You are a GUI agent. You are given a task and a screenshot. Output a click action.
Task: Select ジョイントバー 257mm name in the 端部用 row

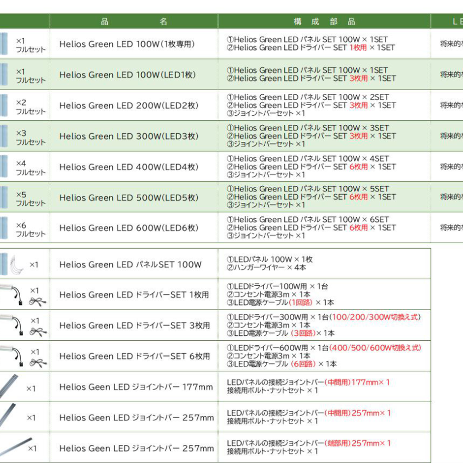(x=136, y=448)
